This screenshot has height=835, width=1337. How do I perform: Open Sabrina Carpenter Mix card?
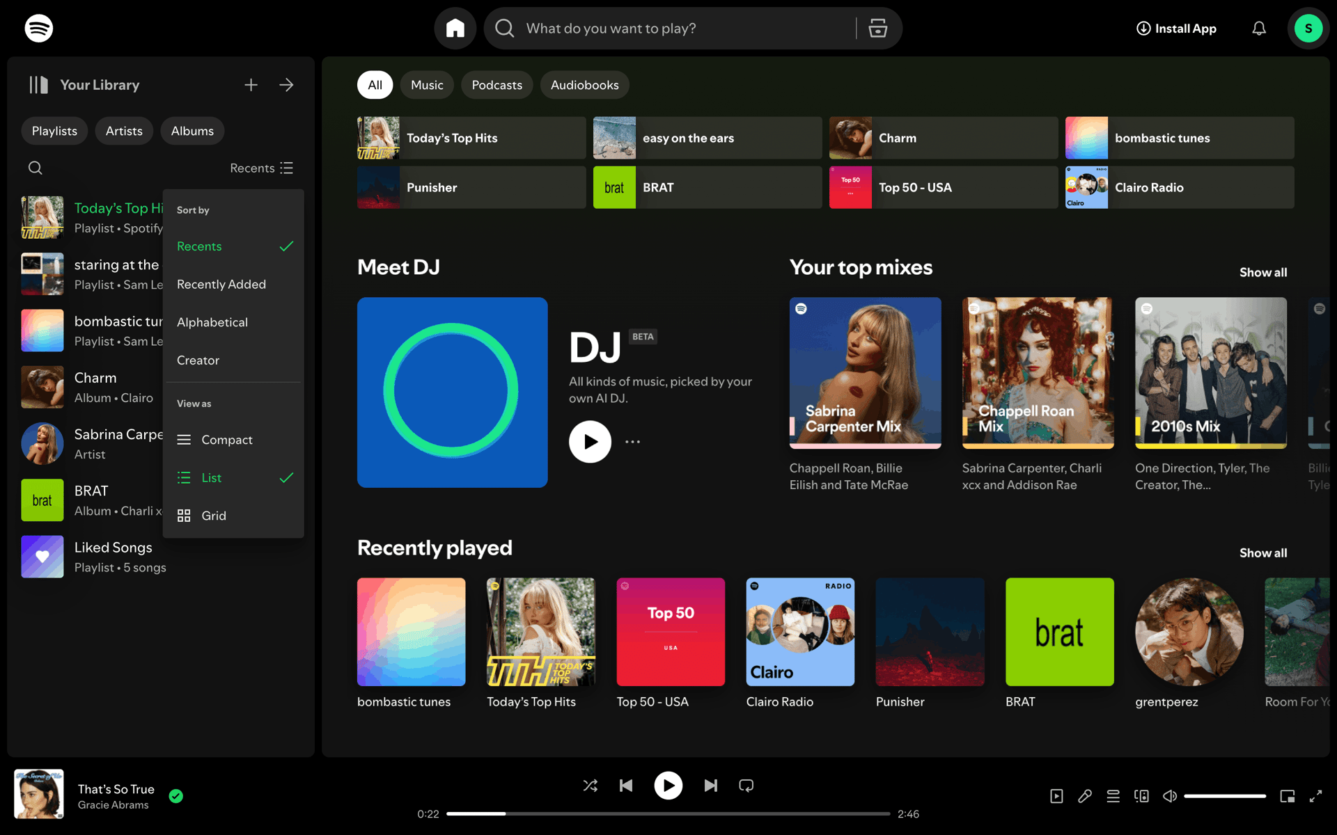(x=866, y=396)
